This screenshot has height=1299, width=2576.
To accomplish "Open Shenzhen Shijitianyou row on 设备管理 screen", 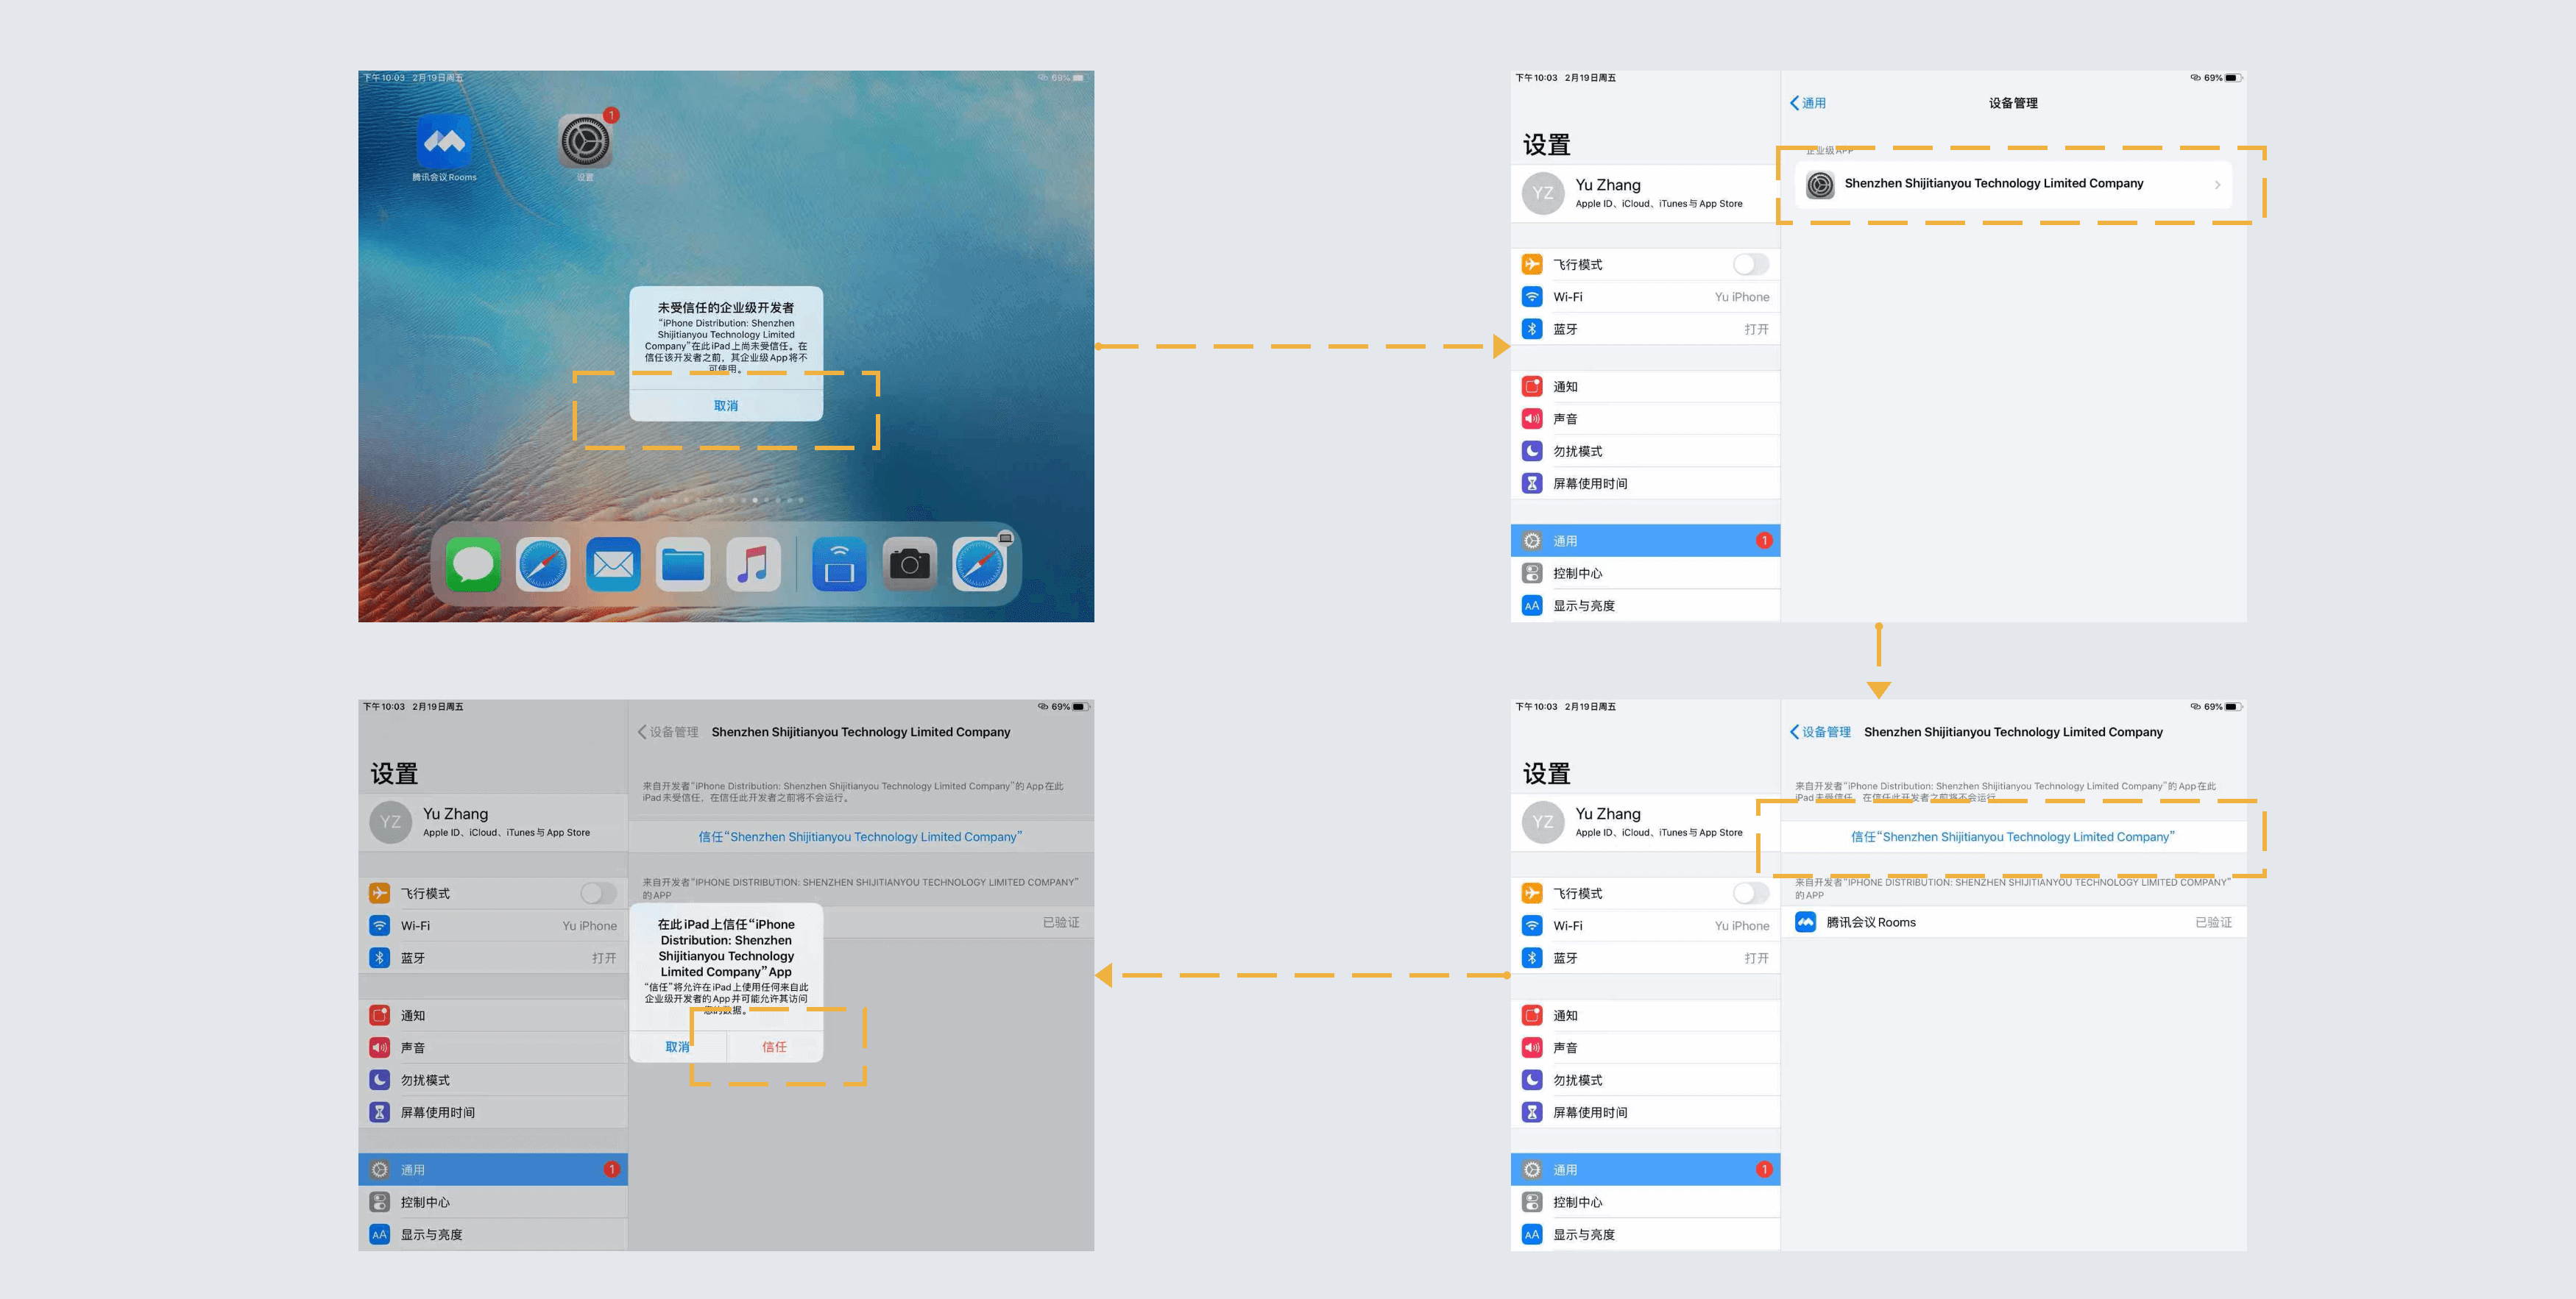I will coord(2013,184).
